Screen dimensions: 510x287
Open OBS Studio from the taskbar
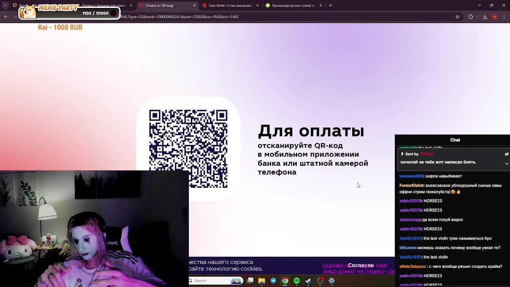pyautogui.click(x=320, y=281)
